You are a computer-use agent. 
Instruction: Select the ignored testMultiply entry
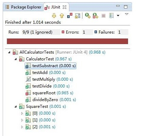point(49,79)
